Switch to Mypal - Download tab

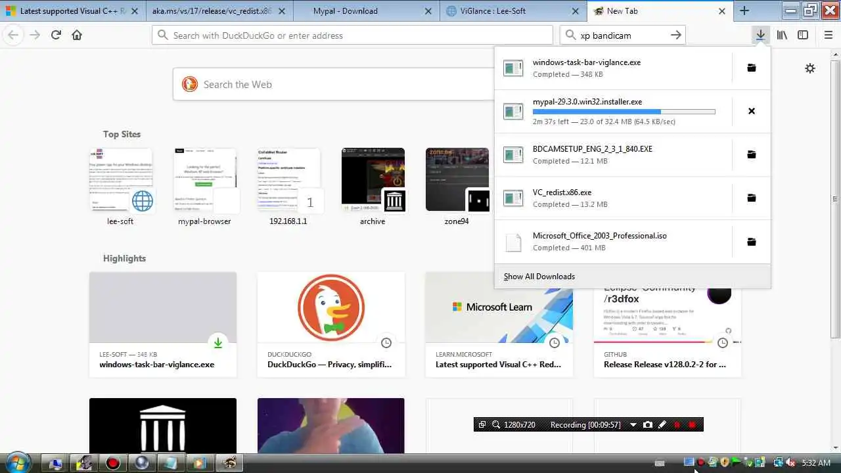coord(366,11)
